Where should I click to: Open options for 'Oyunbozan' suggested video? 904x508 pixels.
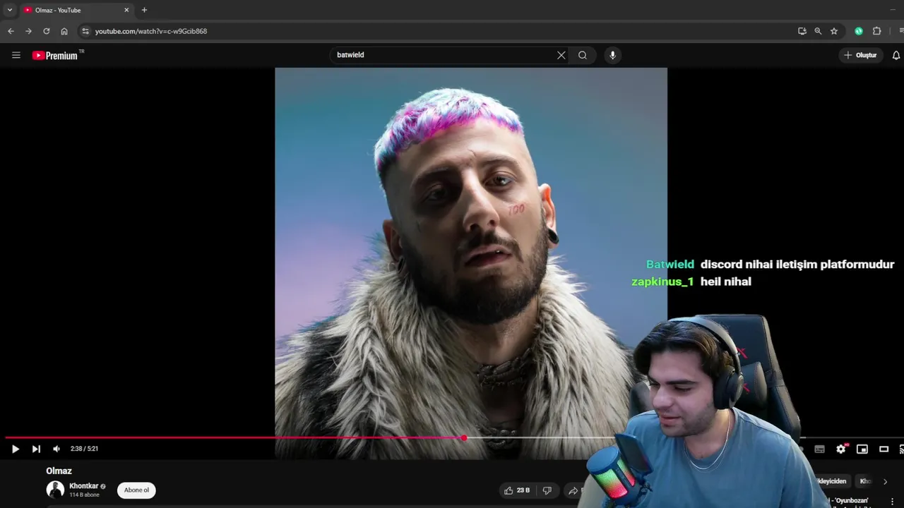pos(892,502)
